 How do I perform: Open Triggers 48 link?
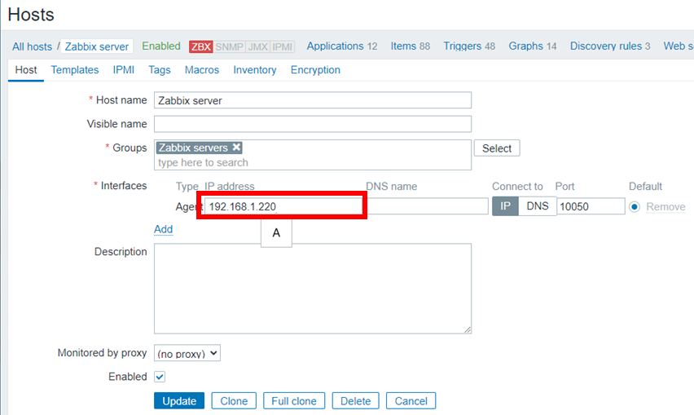[x=469, y=46]
